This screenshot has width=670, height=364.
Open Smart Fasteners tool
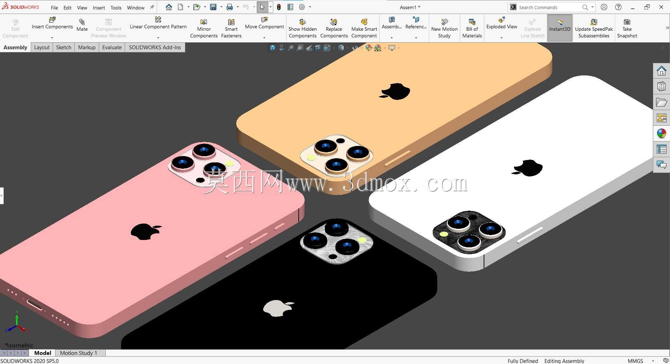click(231, 28)
